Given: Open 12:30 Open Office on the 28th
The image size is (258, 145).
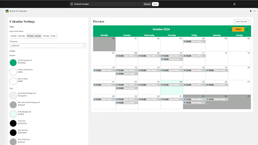Looking at the screenshot, I should pyautogui.click(x=104, y=99).
